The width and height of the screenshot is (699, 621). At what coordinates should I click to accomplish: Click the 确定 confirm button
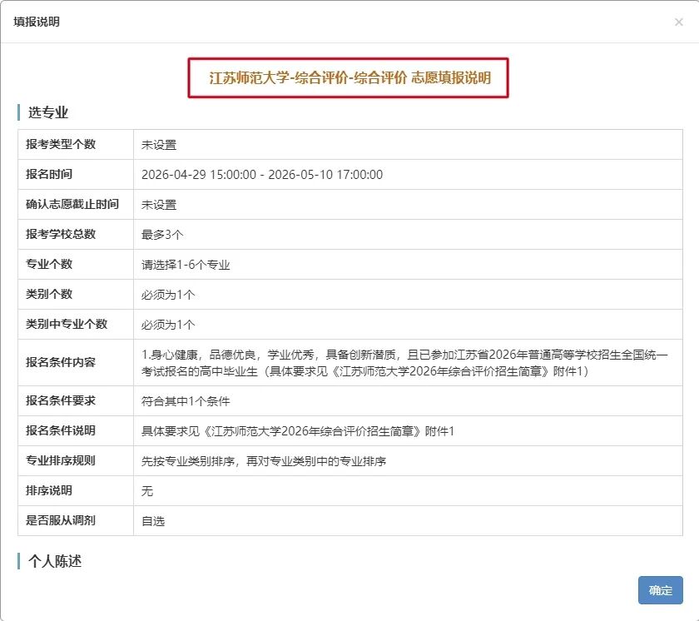[660, 590]
